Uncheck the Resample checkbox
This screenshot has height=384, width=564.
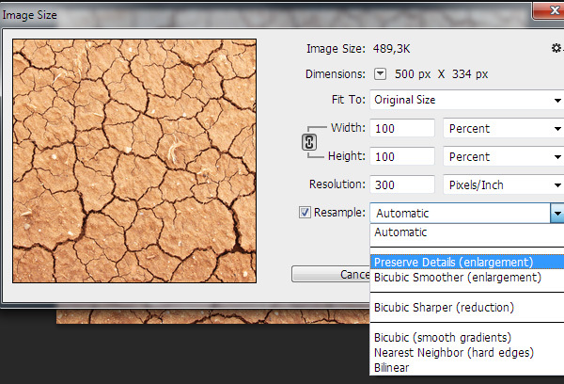pyautogui.click(x=305, y=213)
